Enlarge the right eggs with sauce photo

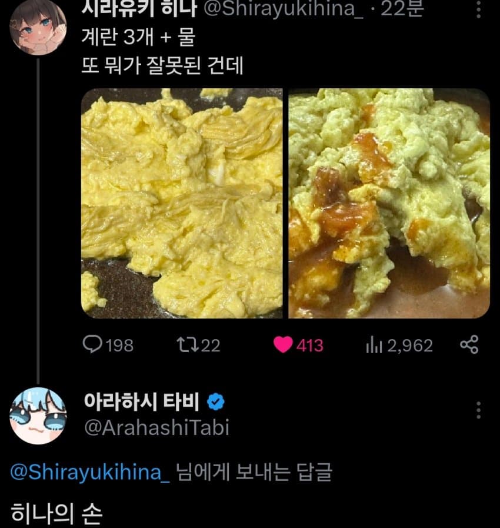click(389, 204)
